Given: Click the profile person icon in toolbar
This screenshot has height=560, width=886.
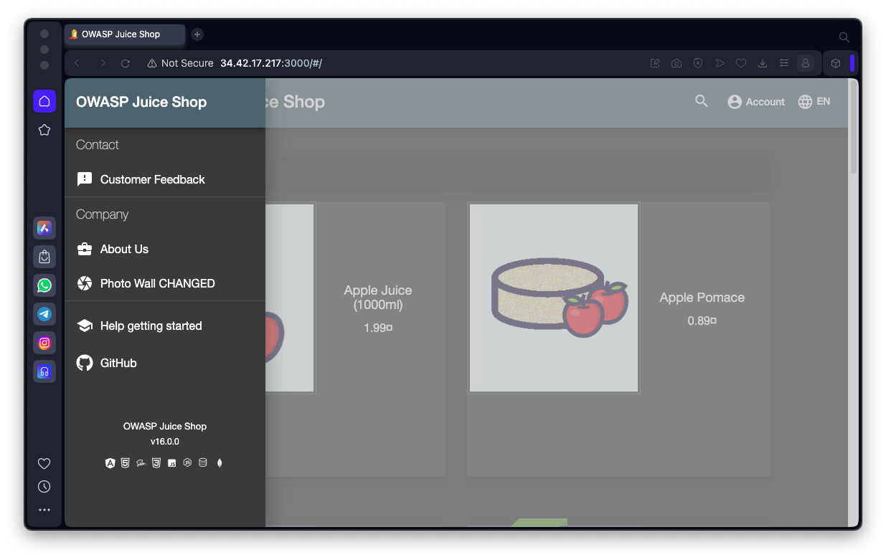Looking at the screenshot, I should click(x=806, y=63).
